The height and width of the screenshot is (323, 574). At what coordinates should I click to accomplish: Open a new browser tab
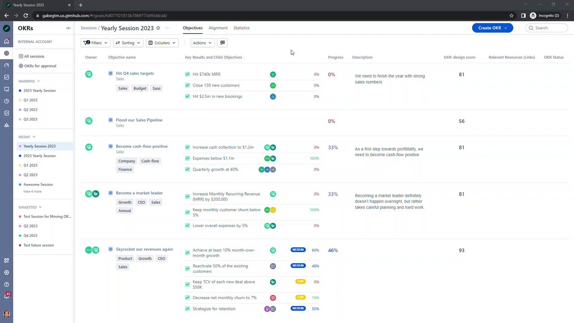pyautogui.click(x=80, y=5)
